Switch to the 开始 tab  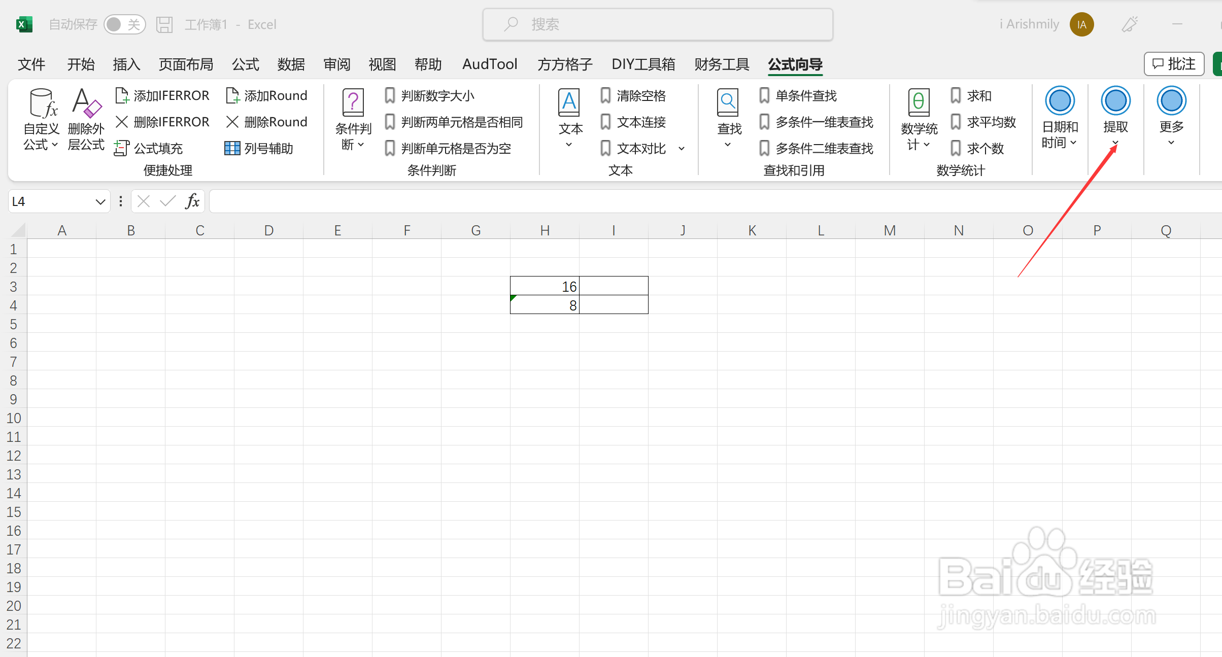click(81, 64)
